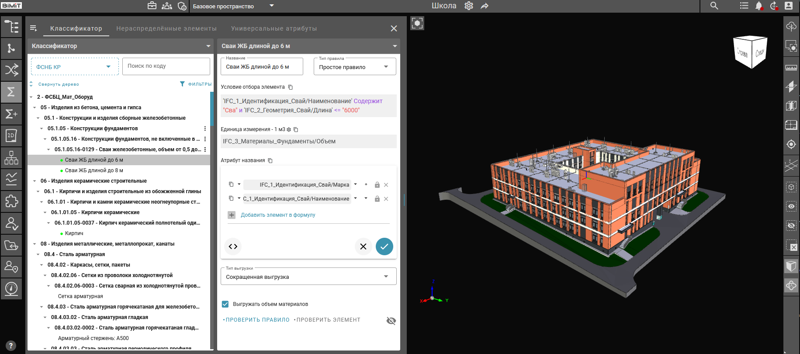
Task: Uncheck Выгружать объем материалов checkbox
Action: pyautogui.click(x=225, y=304)
